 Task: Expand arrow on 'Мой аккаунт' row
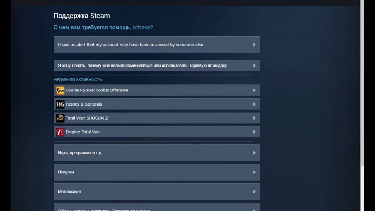click(x=254, y=192)
